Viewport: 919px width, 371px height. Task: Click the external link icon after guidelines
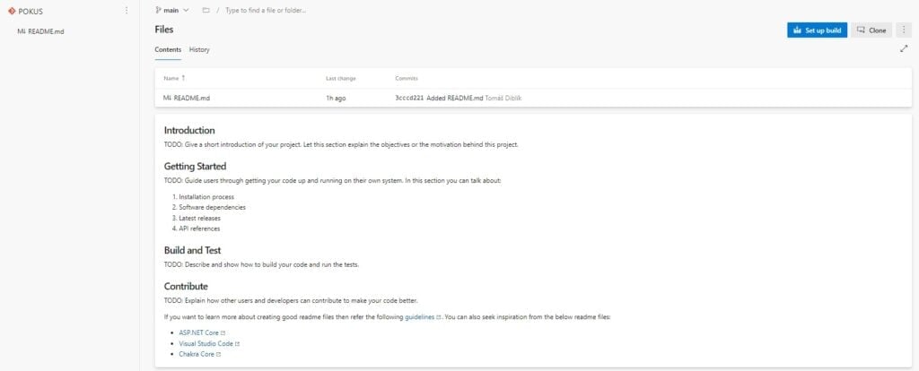[438, 317]
